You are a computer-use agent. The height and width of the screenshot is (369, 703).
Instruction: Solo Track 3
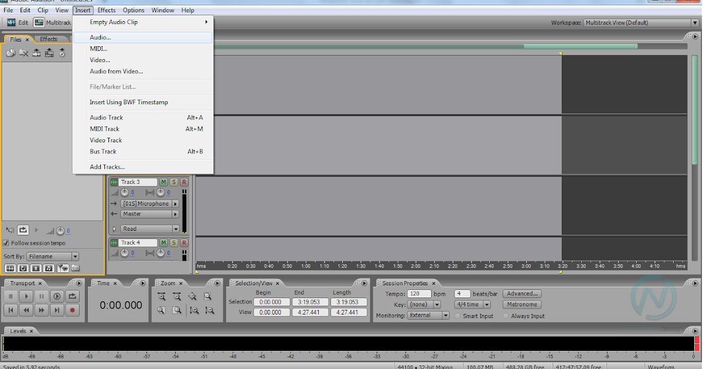(174, 182)
